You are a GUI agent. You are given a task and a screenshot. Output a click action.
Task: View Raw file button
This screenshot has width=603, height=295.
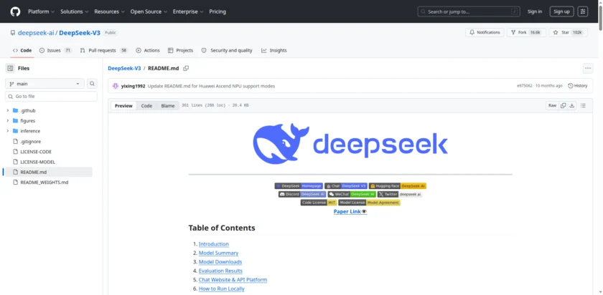552,105
